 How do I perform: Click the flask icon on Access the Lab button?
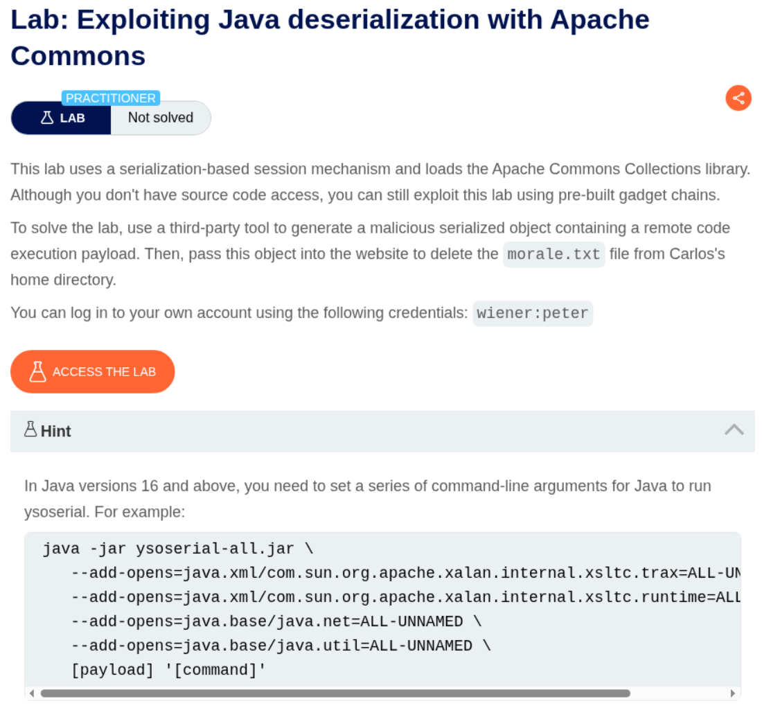pyautogui.click(x=37, y=372)
